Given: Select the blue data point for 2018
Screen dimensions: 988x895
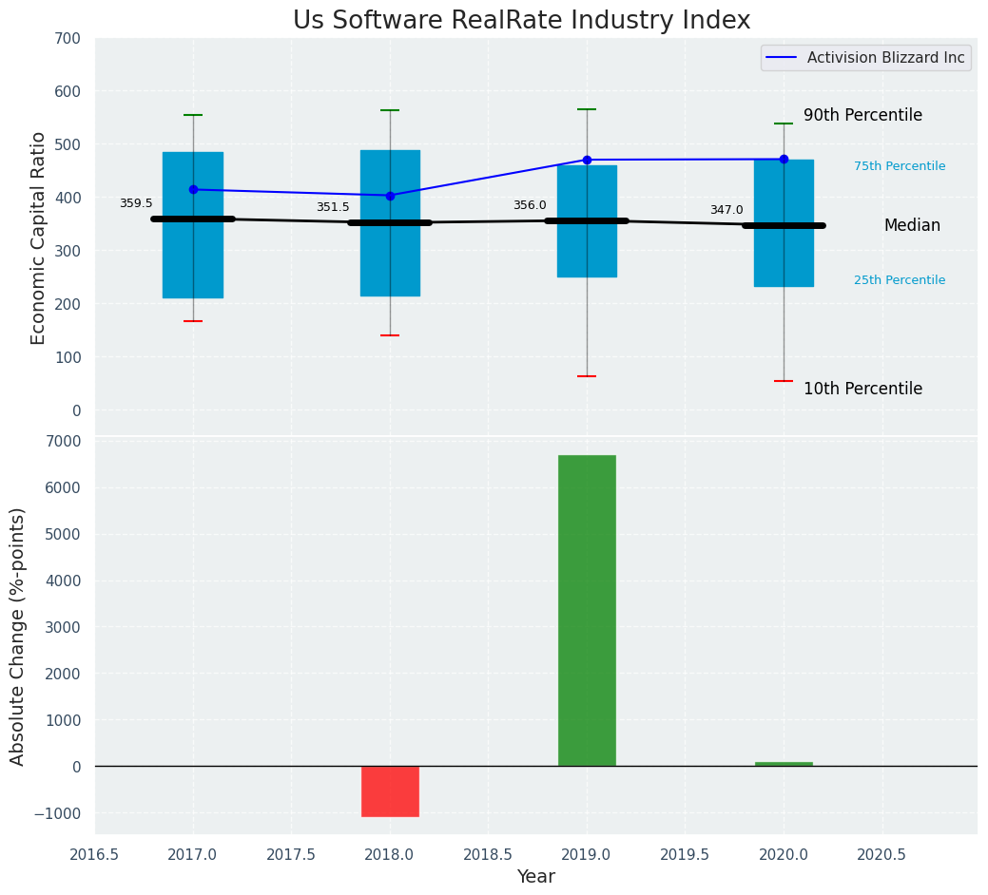Looking at the screenshot, I should click(390, 196).
